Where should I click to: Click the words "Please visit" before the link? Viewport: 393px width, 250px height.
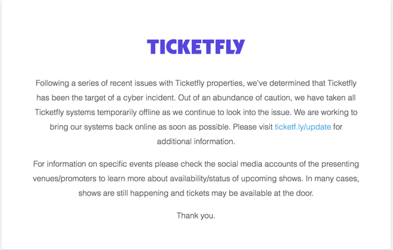pos(253,127)
